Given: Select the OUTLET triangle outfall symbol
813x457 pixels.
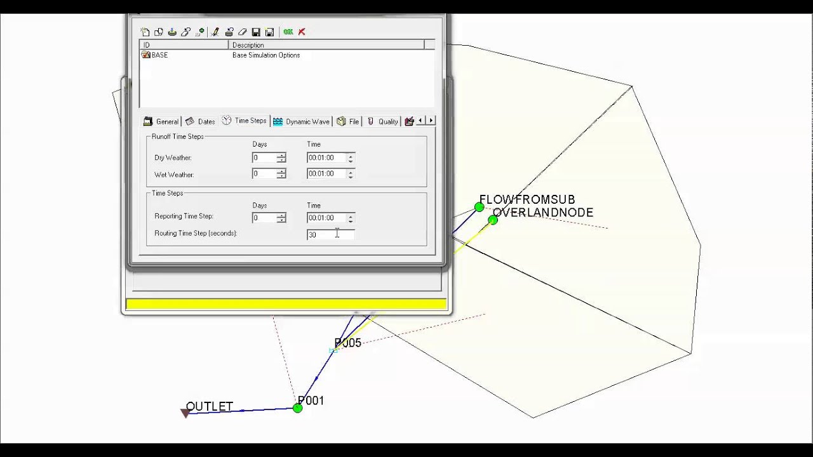Looking at the screenshot, I should [x=185, y=413].
